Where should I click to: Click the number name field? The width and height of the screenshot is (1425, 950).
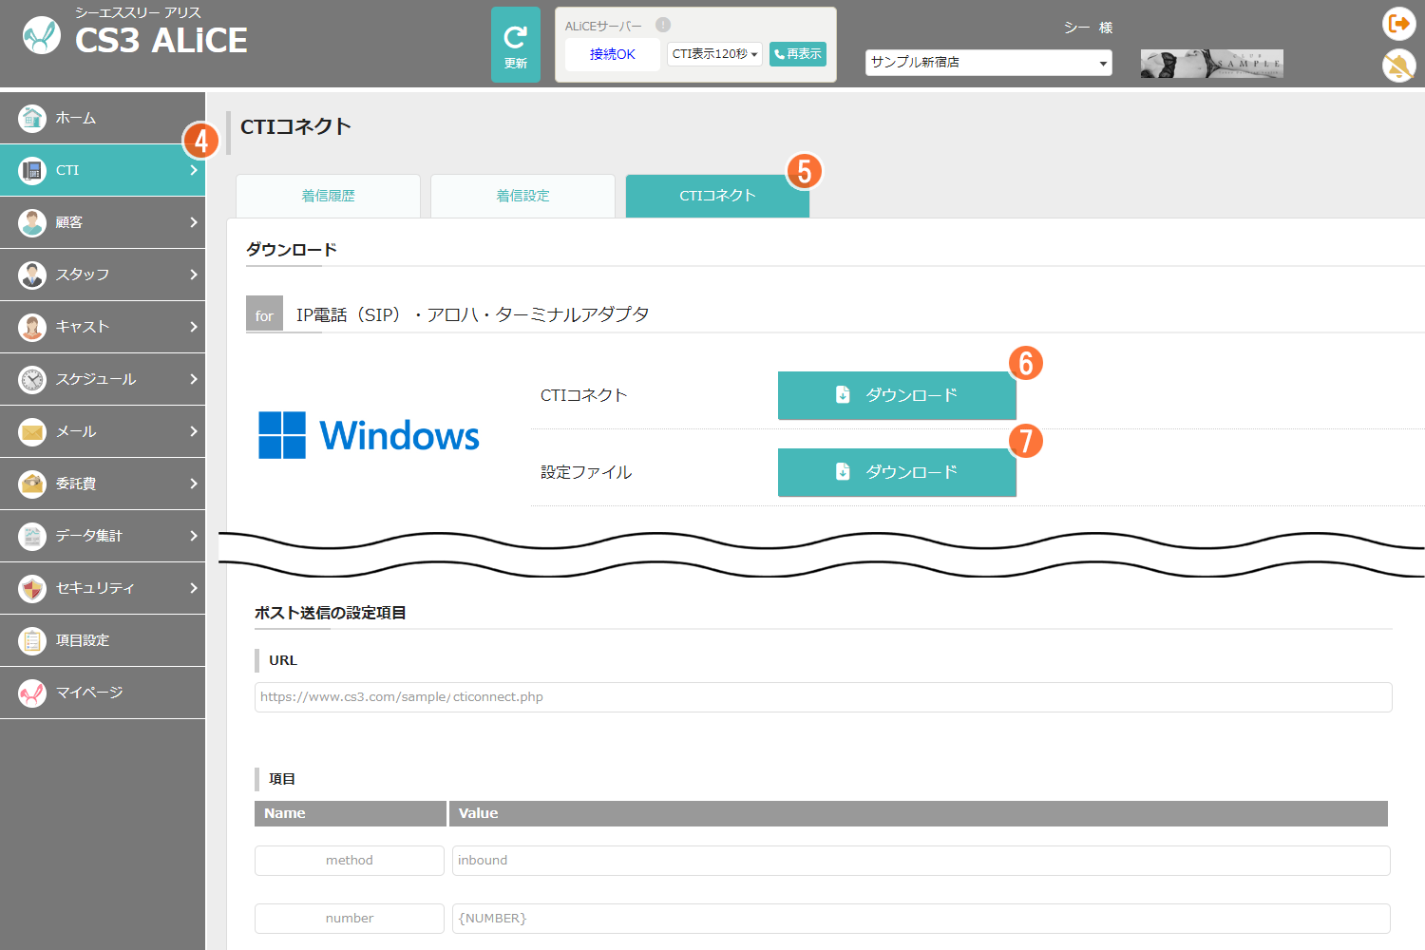[349, 918]
